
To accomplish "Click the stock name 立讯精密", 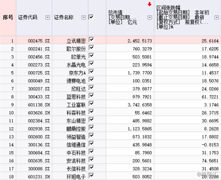I will [x=76, y=41].
